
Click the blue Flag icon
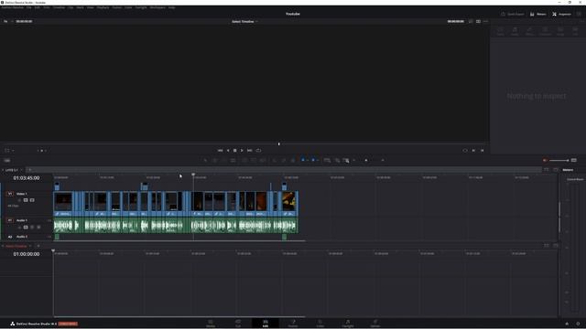tap(303, 160)
